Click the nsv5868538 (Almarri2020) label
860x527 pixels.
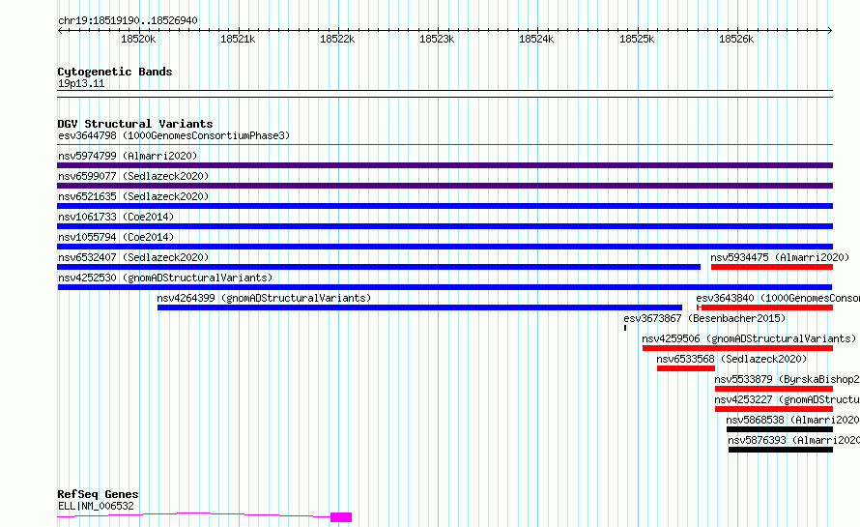click(x=792, y=420)
